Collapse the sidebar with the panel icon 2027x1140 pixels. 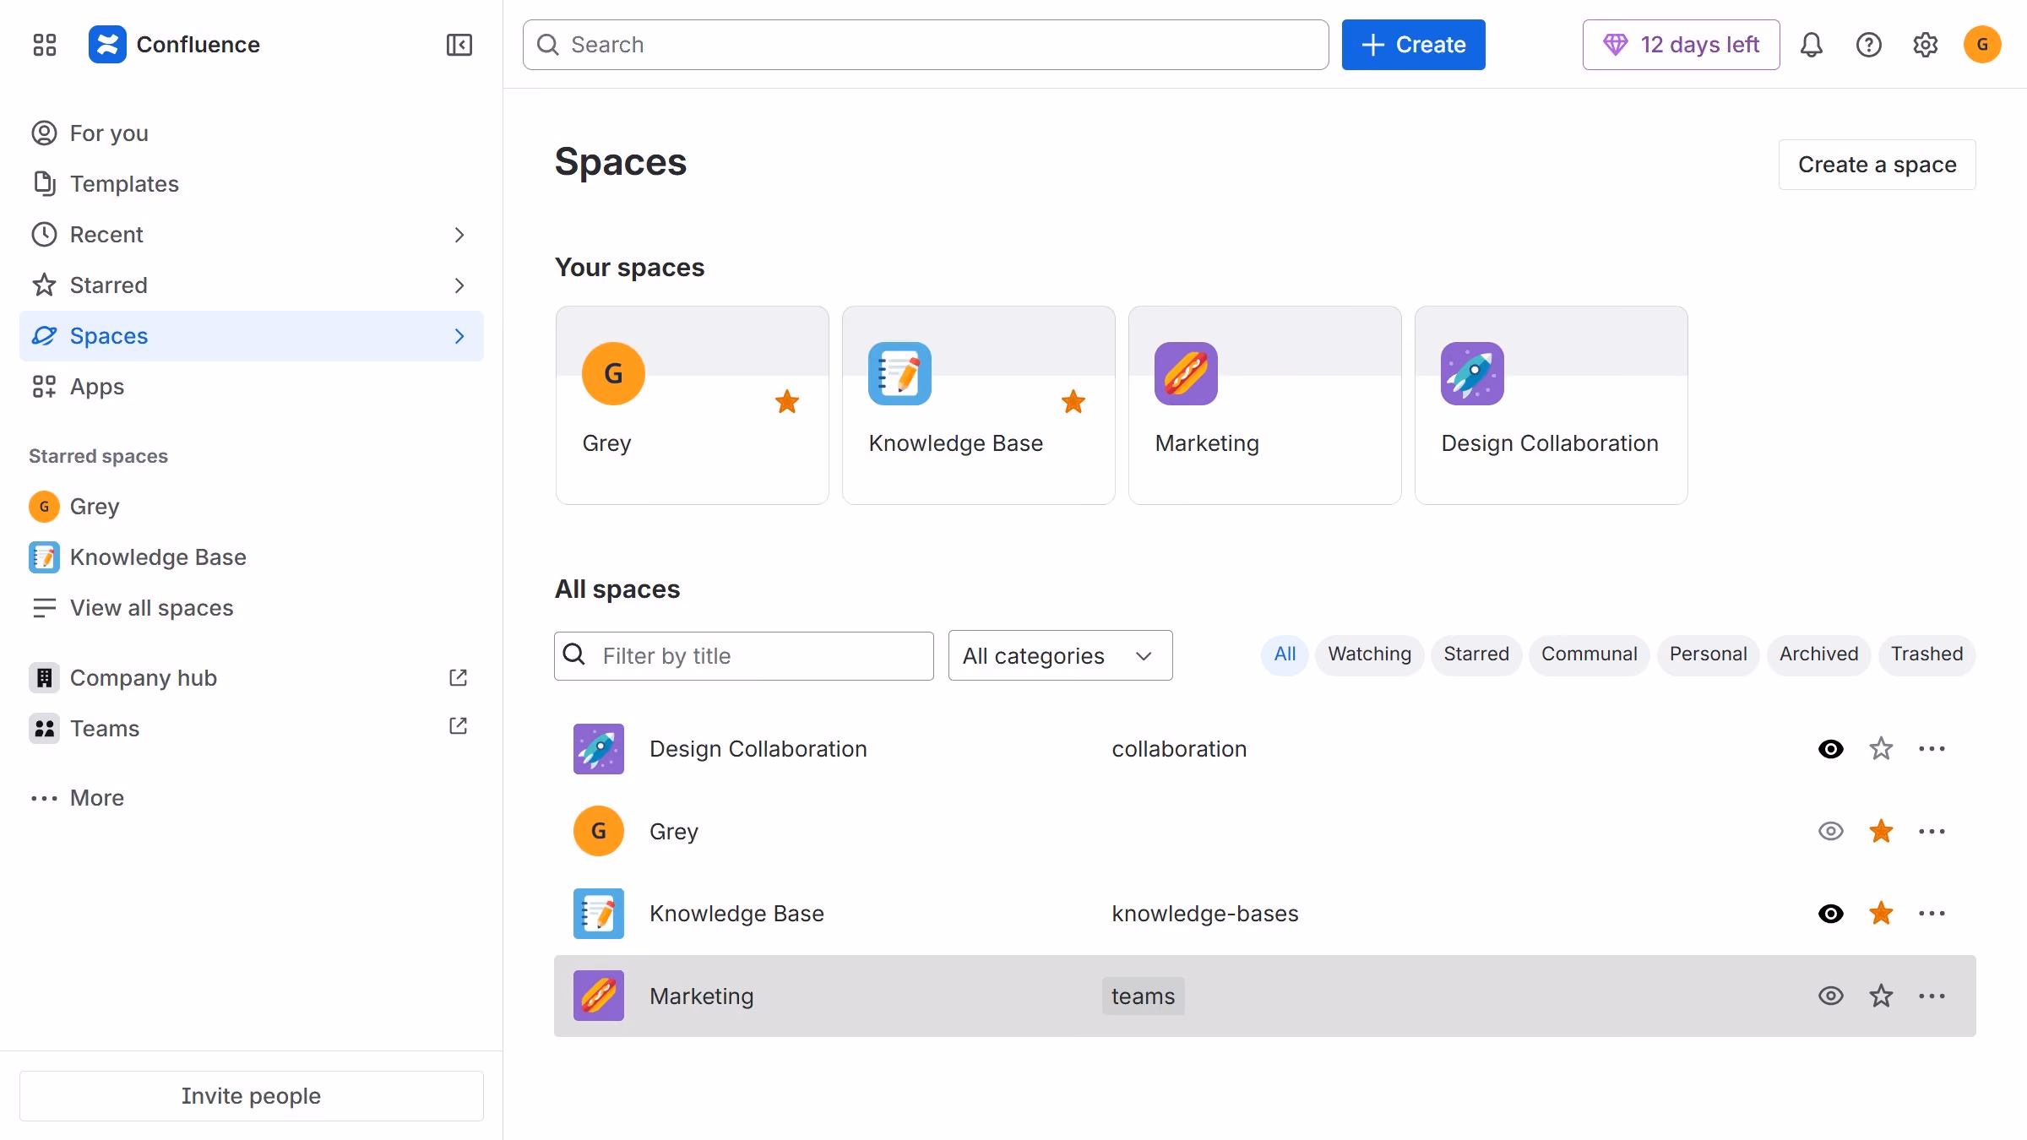tap(459, 45)
